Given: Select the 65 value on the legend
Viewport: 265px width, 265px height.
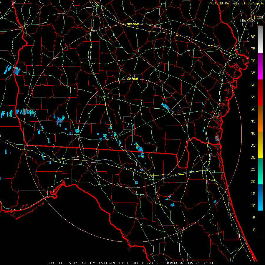Looking at the screenshot, I should [253, 73].
